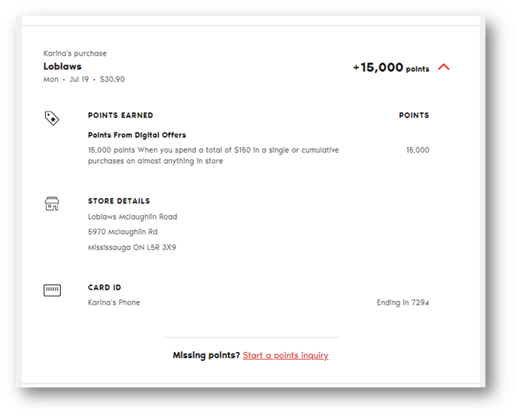Screen dimensions: 517x419
Task: Collapse the Loblaws purchase with red chevron
Action: click(443, 67)
